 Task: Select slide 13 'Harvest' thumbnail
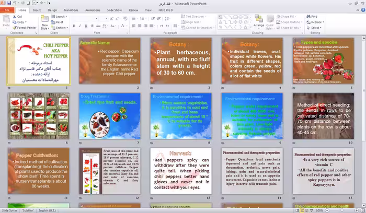[x=181, y=171]
